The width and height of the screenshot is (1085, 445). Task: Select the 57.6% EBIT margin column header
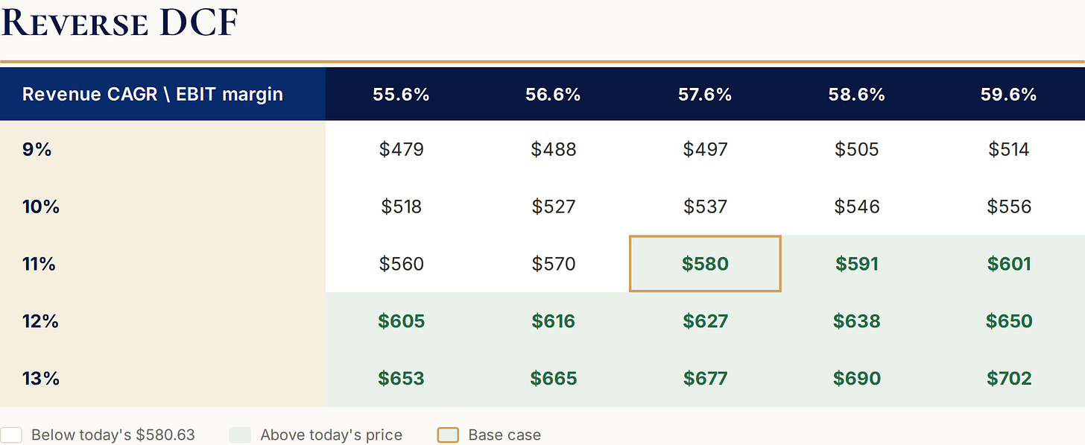click(705, 95)
